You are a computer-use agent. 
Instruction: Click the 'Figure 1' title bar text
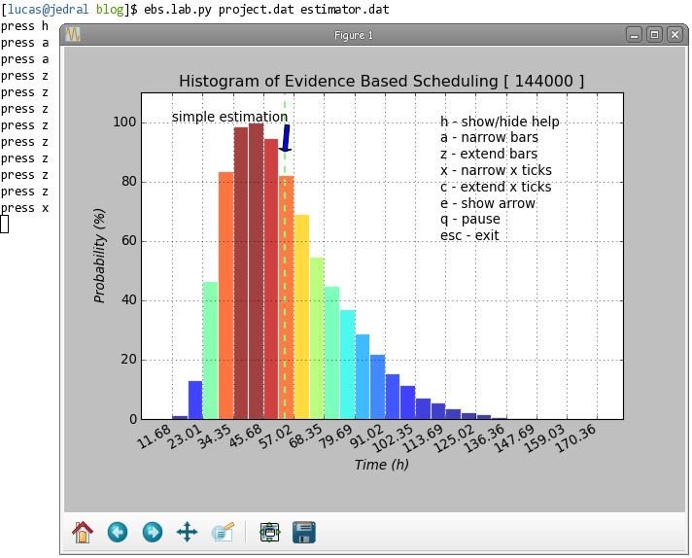point(354,35)
